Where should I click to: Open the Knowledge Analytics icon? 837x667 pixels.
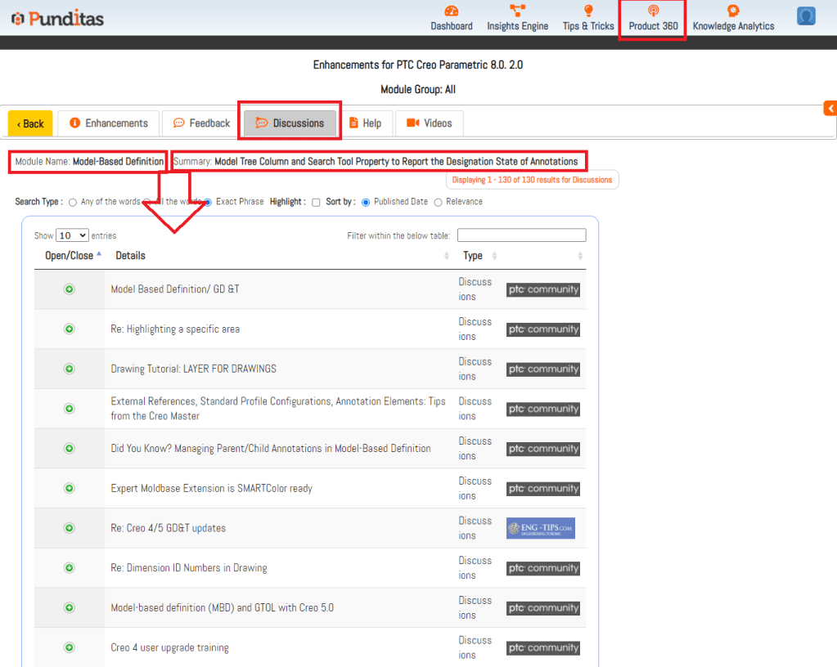click(x=733, y=11)
